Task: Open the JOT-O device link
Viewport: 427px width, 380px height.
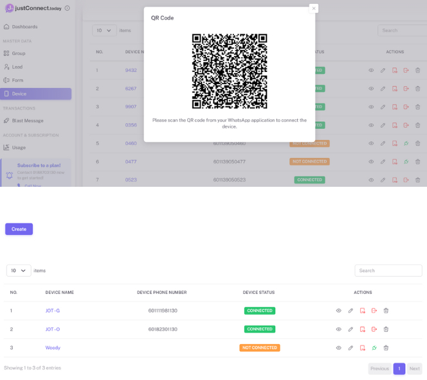Action: point(53,329)
